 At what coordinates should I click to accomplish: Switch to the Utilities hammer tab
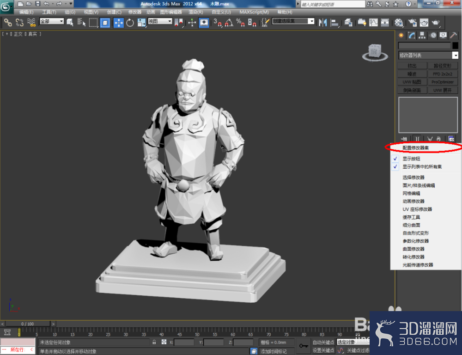pyautogui.click(x=454, y=36)
